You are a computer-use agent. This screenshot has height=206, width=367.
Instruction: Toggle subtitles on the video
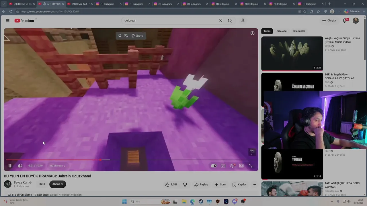223,166
